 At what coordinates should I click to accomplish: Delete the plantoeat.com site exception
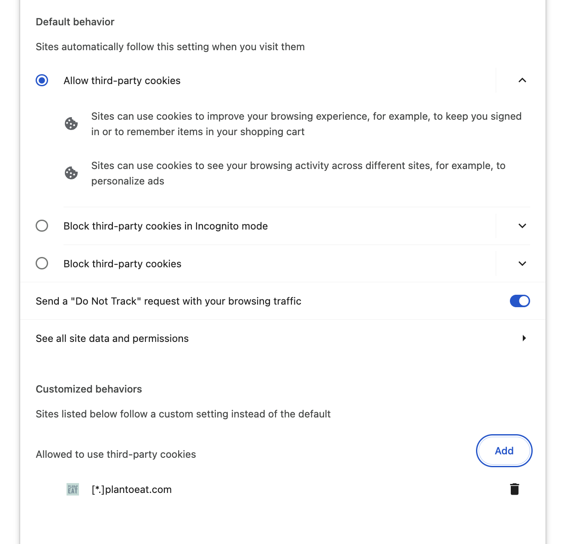pyautogui.click(x=514, y=489)
